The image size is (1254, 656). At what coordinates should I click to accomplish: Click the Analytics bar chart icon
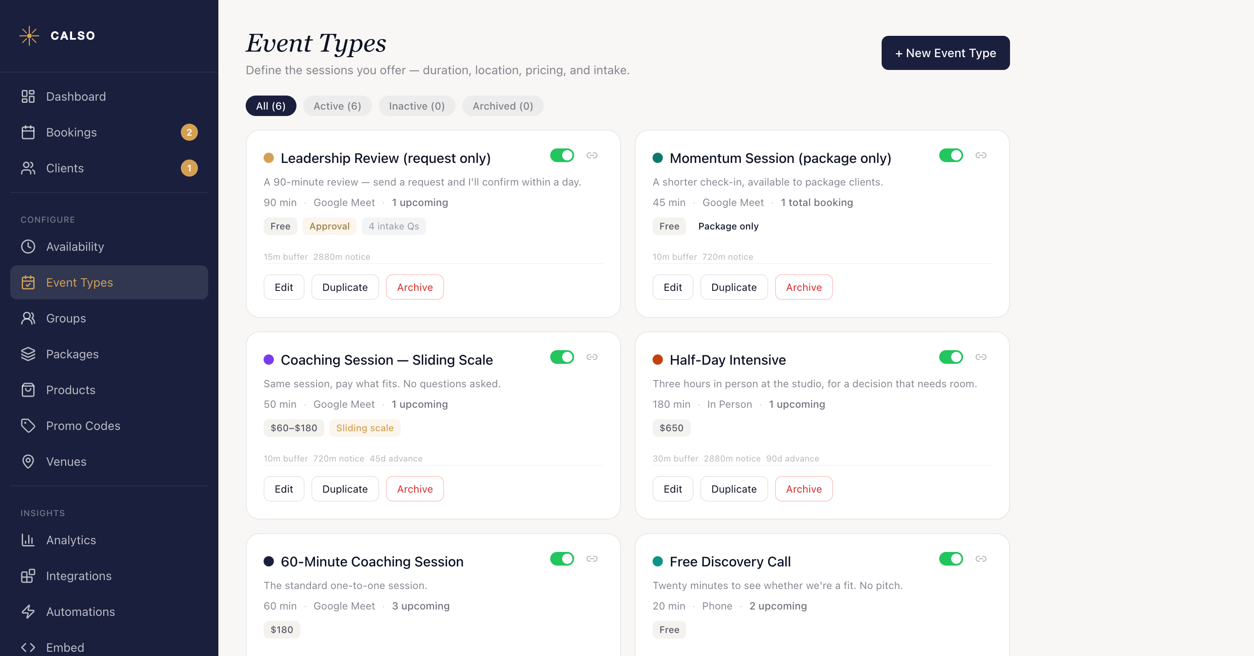click(x=28, y=540)
